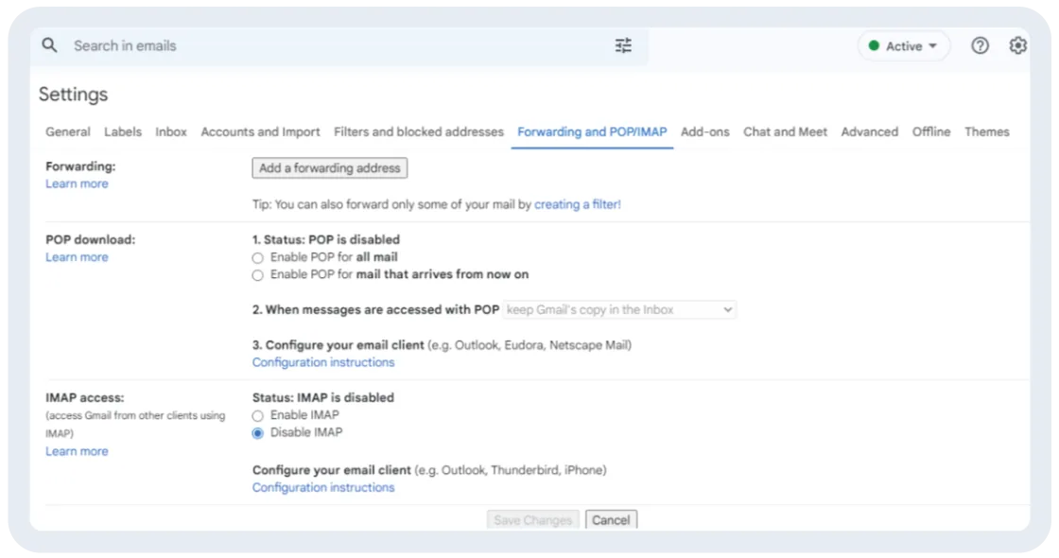This screenshot has width=1059, height=558.
Task: Click the search magnifier icon
Action: [49, 45]
